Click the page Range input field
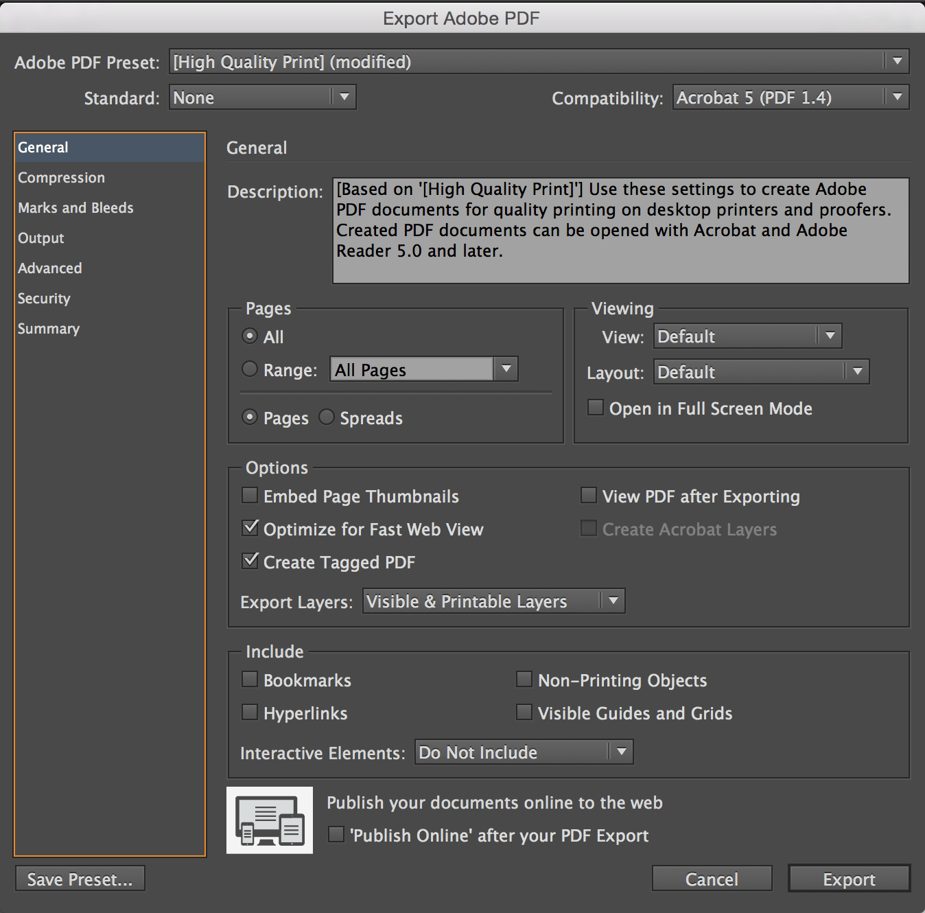The width and height of the screenshot is (925, 913). tap(412, 370)
